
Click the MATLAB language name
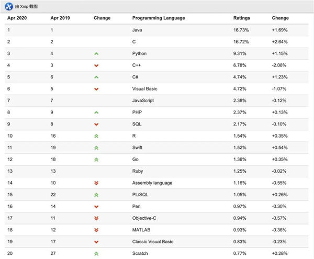pos(141,230)
